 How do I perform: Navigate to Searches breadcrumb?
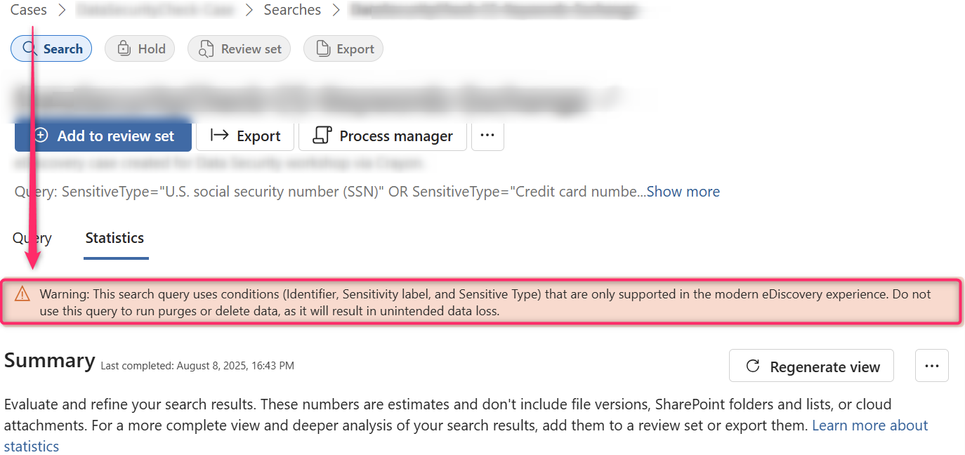click(x=292, y=10)
